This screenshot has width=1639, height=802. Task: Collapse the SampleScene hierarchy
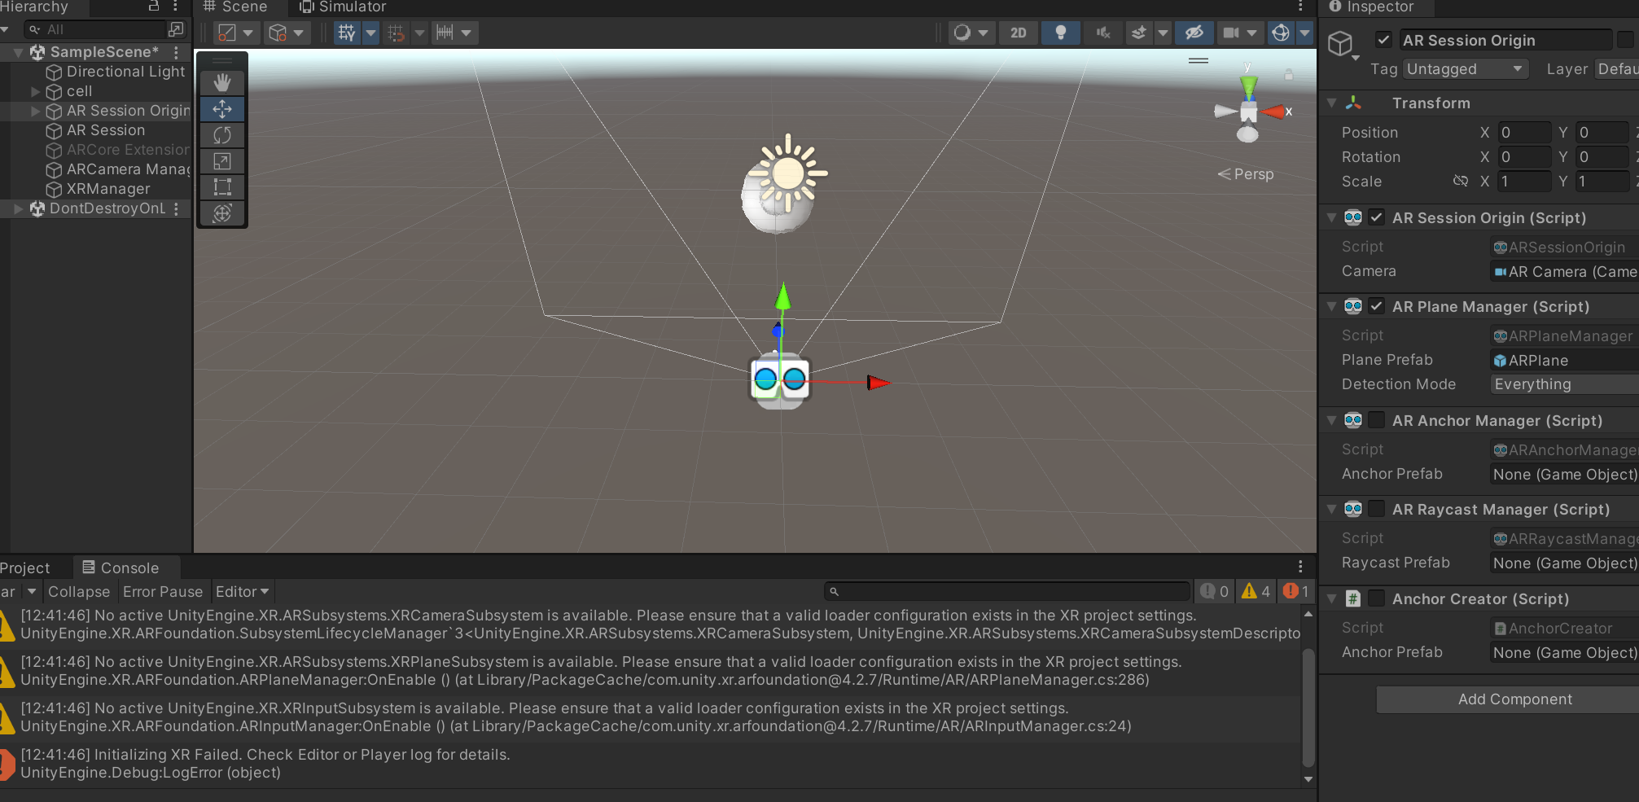(x=18, y=51)
